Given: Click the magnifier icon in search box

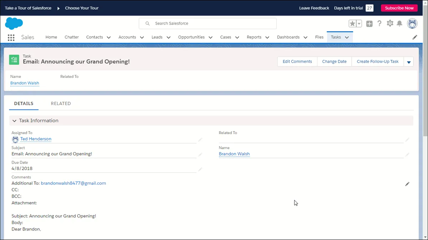Looking at the screenshot, I should (x=147, y=23).
